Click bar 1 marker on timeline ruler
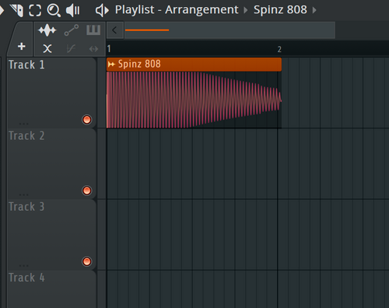389x308 pixels. pos(109,49)
